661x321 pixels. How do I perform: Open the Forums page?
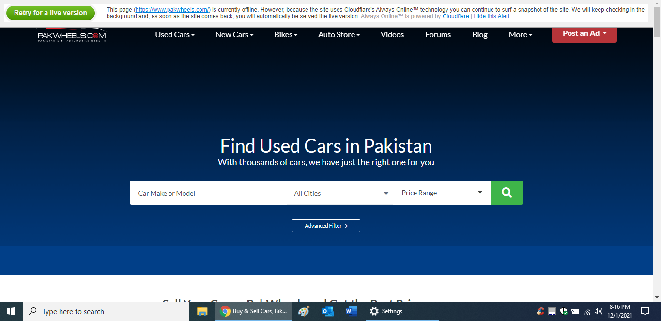438,34
